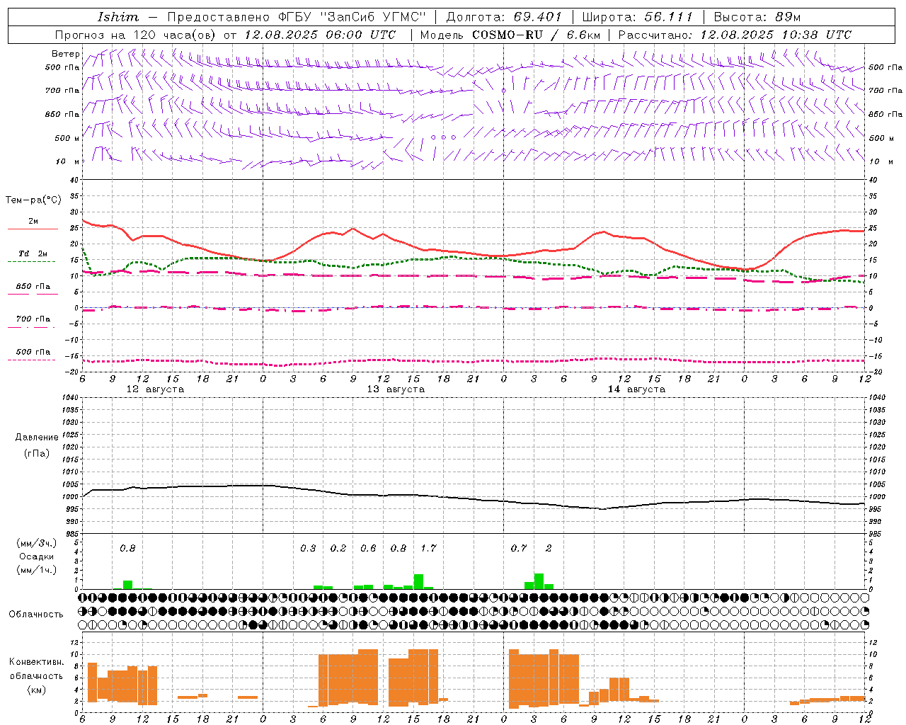
Task: Click the dashed line sample under "Td 2м"
Action: click(31, 262)
